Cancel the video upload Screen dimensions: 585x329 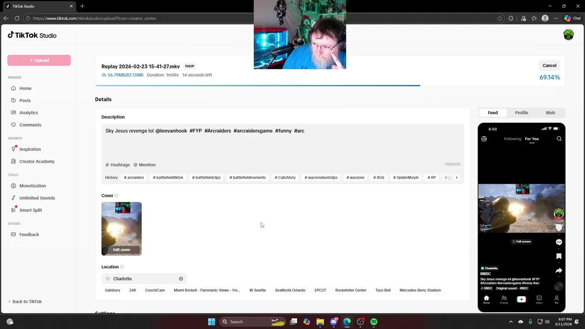[x=549, y=65]
